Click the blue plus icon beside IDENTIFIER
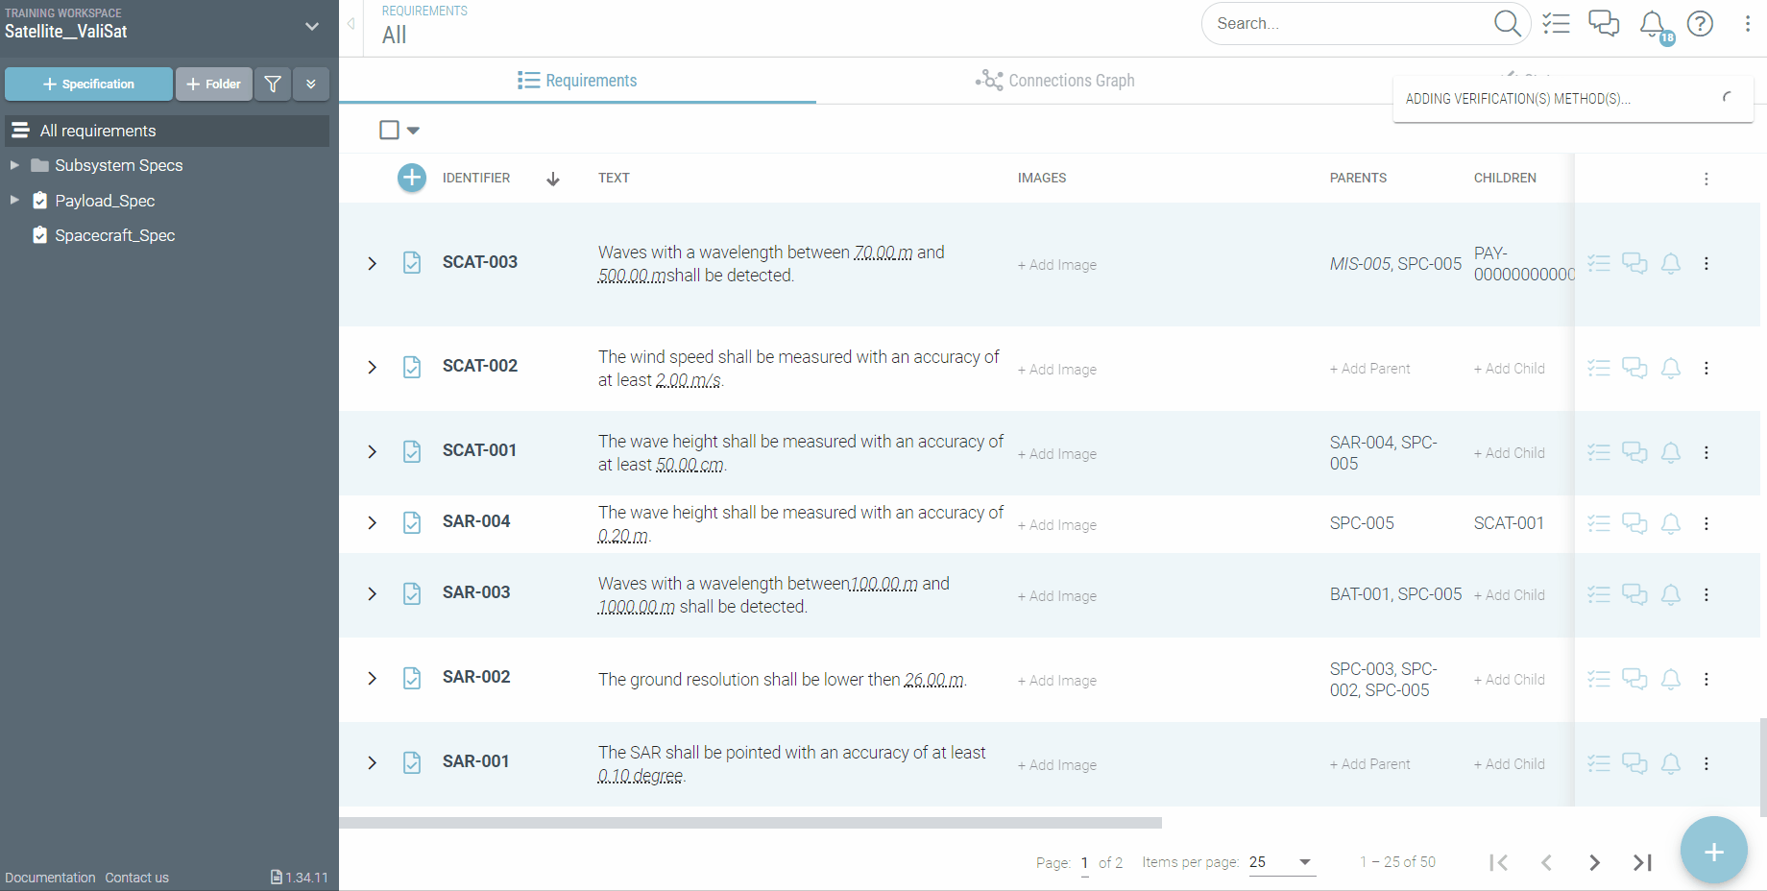 coord(412,178)
